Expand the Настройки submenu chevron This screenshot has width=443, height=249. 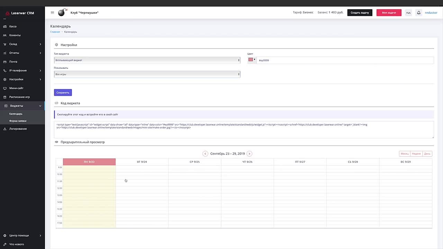tap(40, 79)
